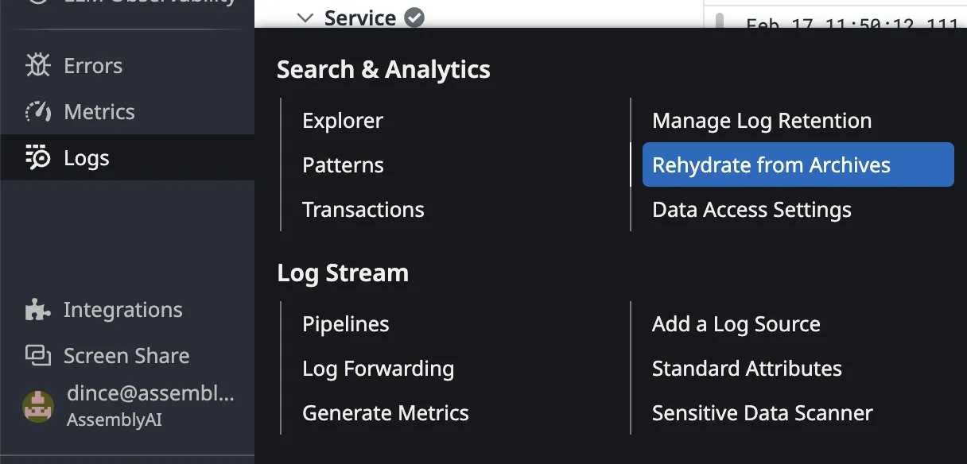The width and height of the screenshot is (967, 464).
Task: Collapse the Service facet chevron
Action: coord(305,17)
